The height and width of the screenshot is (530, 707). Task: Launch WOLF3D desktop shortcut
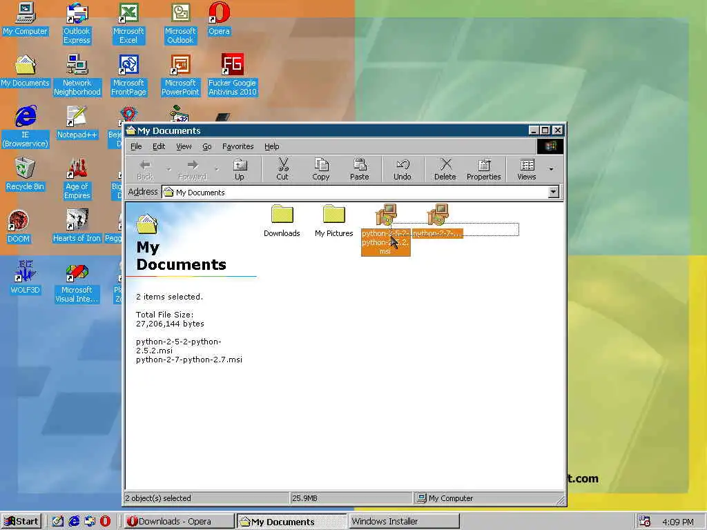25,277
